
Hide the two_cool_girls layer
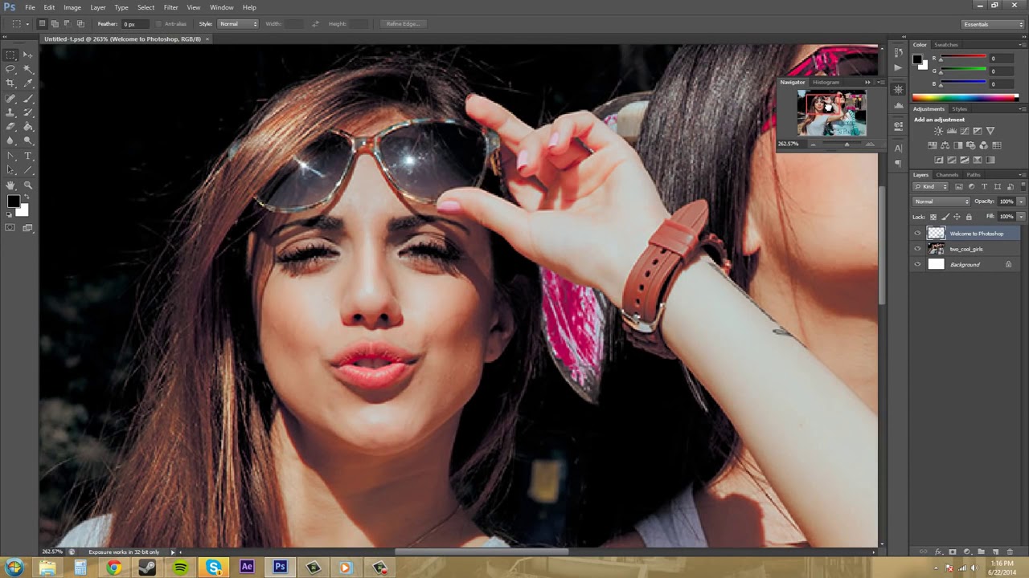917,249
